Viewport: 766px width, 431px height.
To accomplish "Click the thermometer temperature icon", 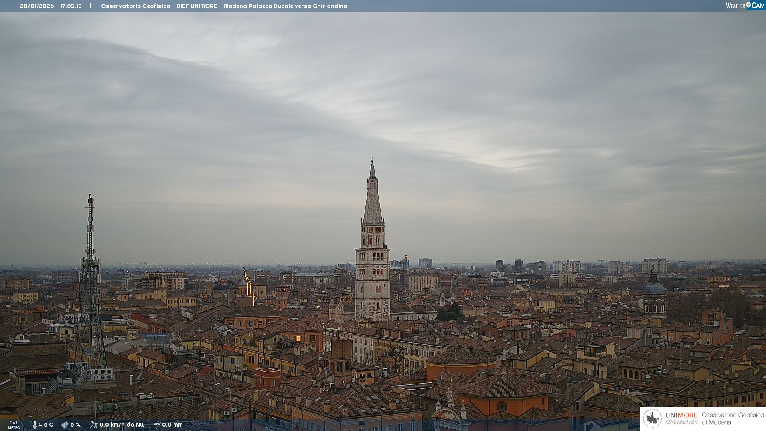I will click(34, 425).
